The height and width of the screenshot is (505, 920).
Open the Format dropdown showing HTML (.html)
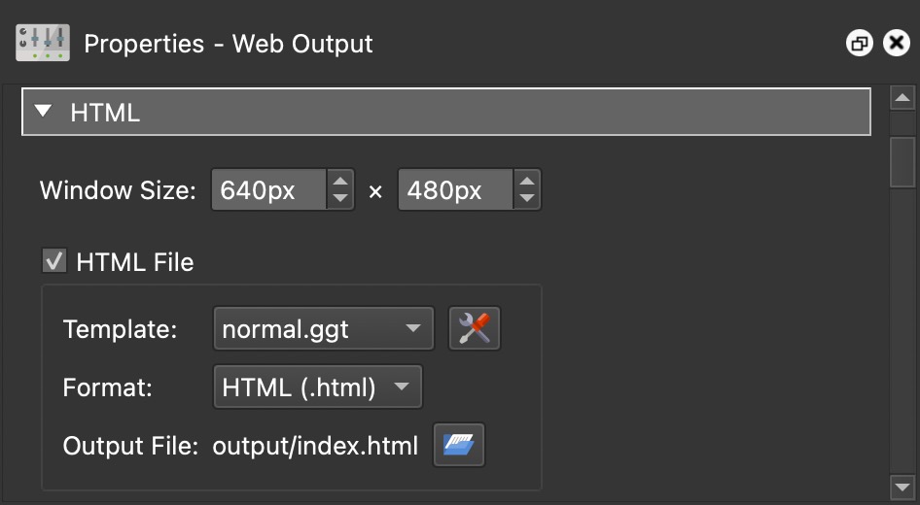[316, 387]
